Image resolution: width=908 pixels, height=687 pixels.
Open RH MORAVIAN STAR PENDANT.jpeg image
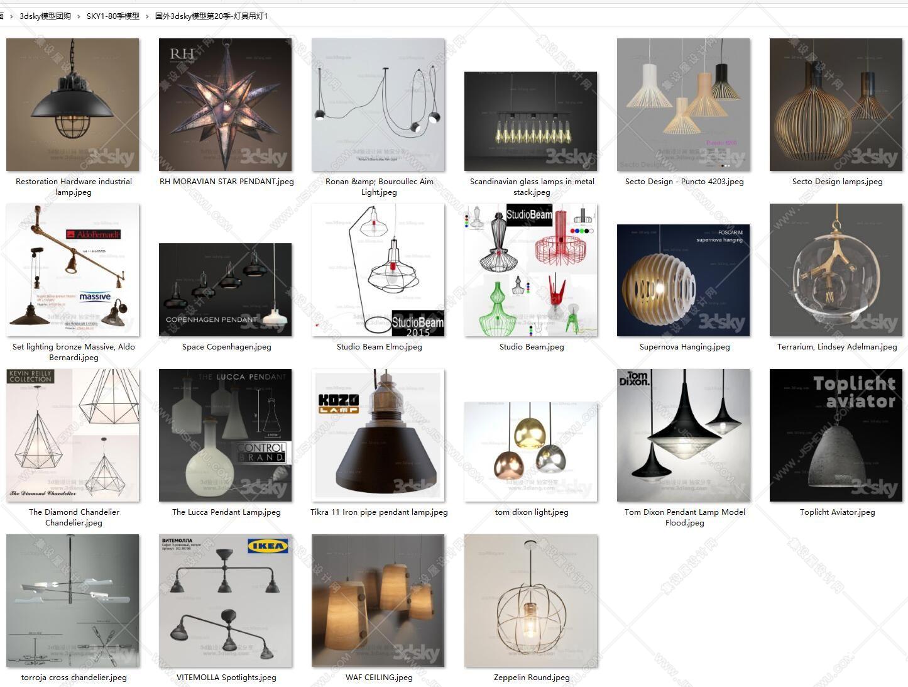point(226,105)
